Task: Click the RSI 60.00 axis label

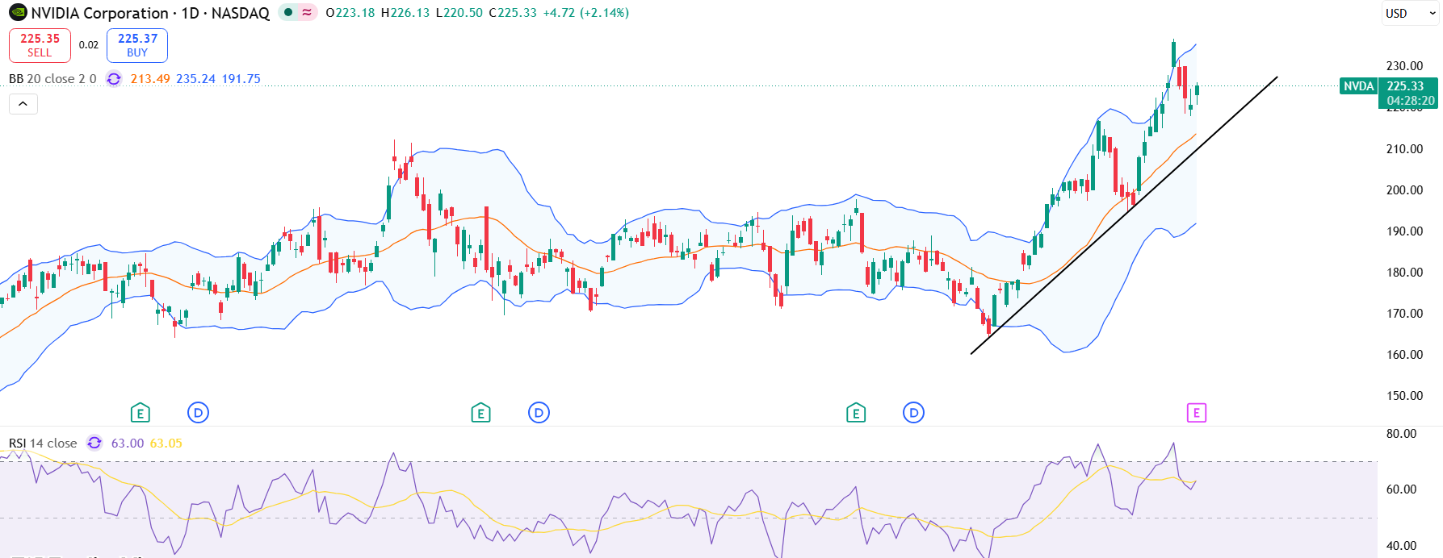Action: tap(1401, 489)
